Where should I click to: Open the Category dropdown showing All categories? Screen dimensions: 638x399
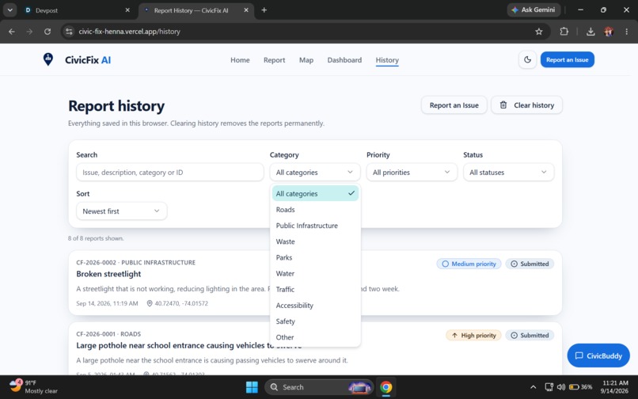(315, 173)
